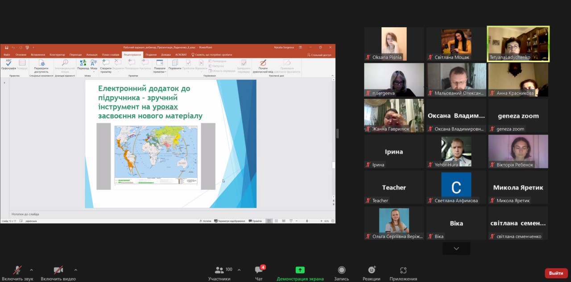This screenshot has width=571, height=282.
Task: Click Параметри відображення in status bar
Action: click(229, 221)
